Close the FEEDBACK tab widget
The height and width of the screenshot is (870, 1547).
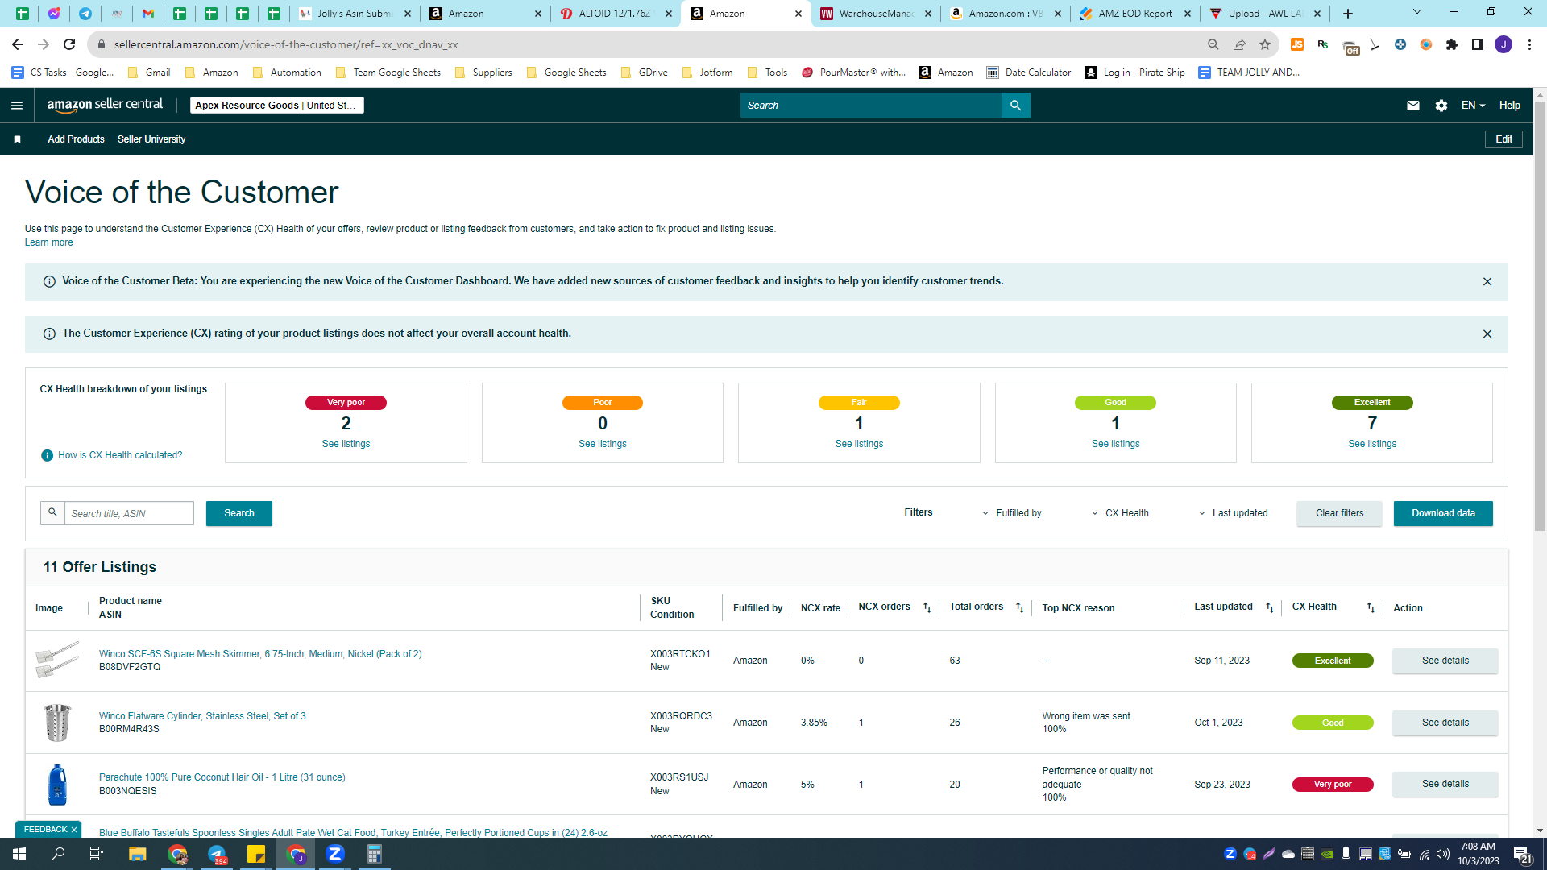click(x=74, y=830)
